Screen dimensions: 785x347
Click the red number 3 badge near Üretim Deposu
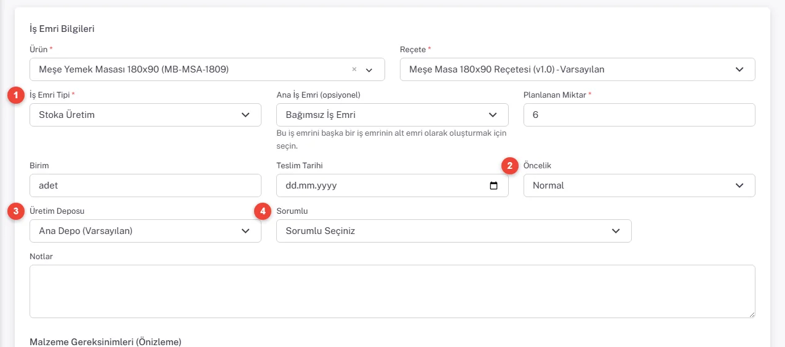point(15,211)
